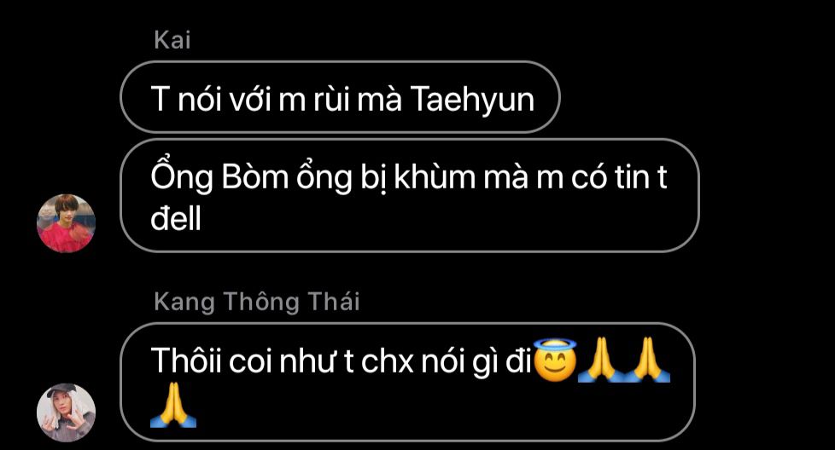Click the word "đell" in Kai's message

coord(176,218)
